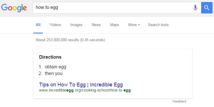Open the Maps tab
Image resolution: width=214 pixels, height=107 pixels.
[x=114, y=25]
